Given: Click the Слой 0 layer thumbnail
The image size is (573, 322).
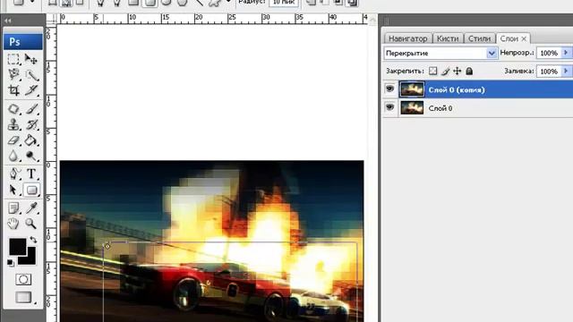Looking at the screenshot, I should pos(412,108).
